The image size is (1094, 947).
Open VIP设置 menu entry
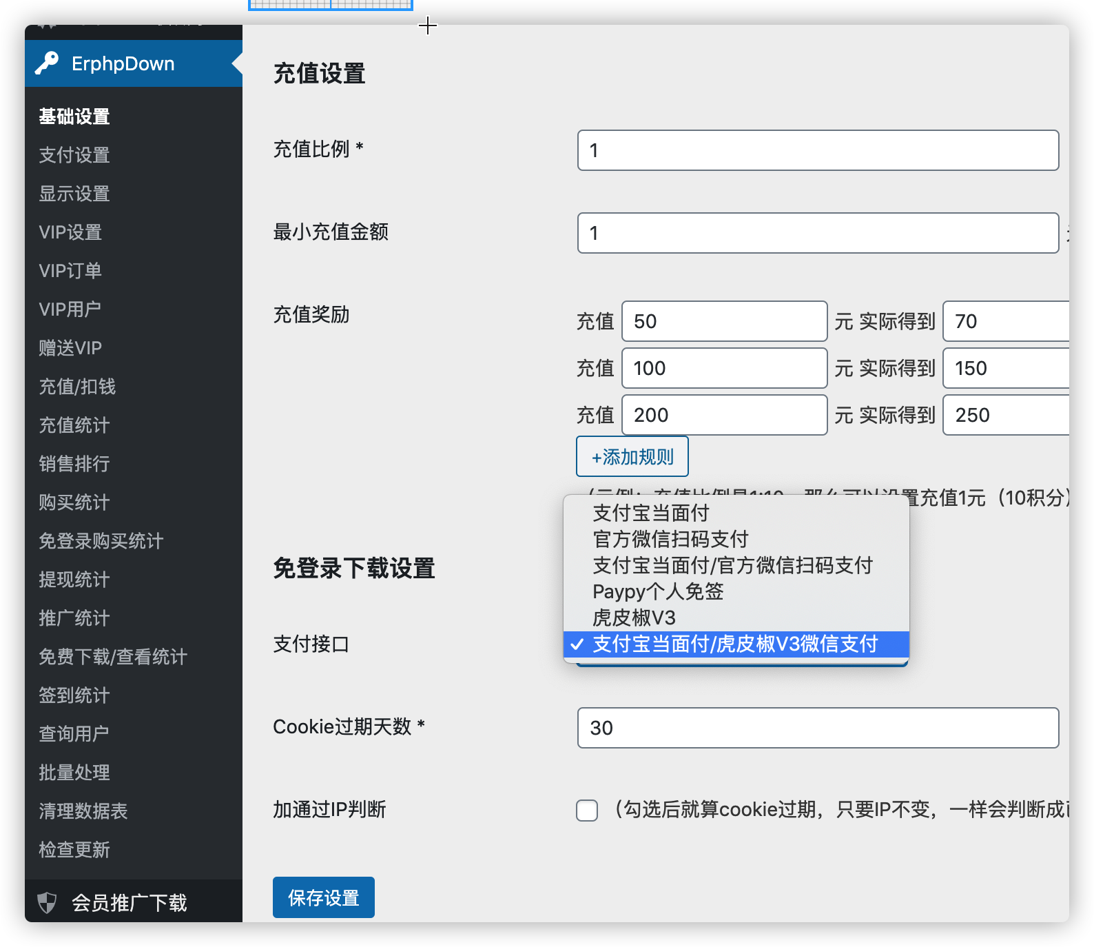point(70,232)
